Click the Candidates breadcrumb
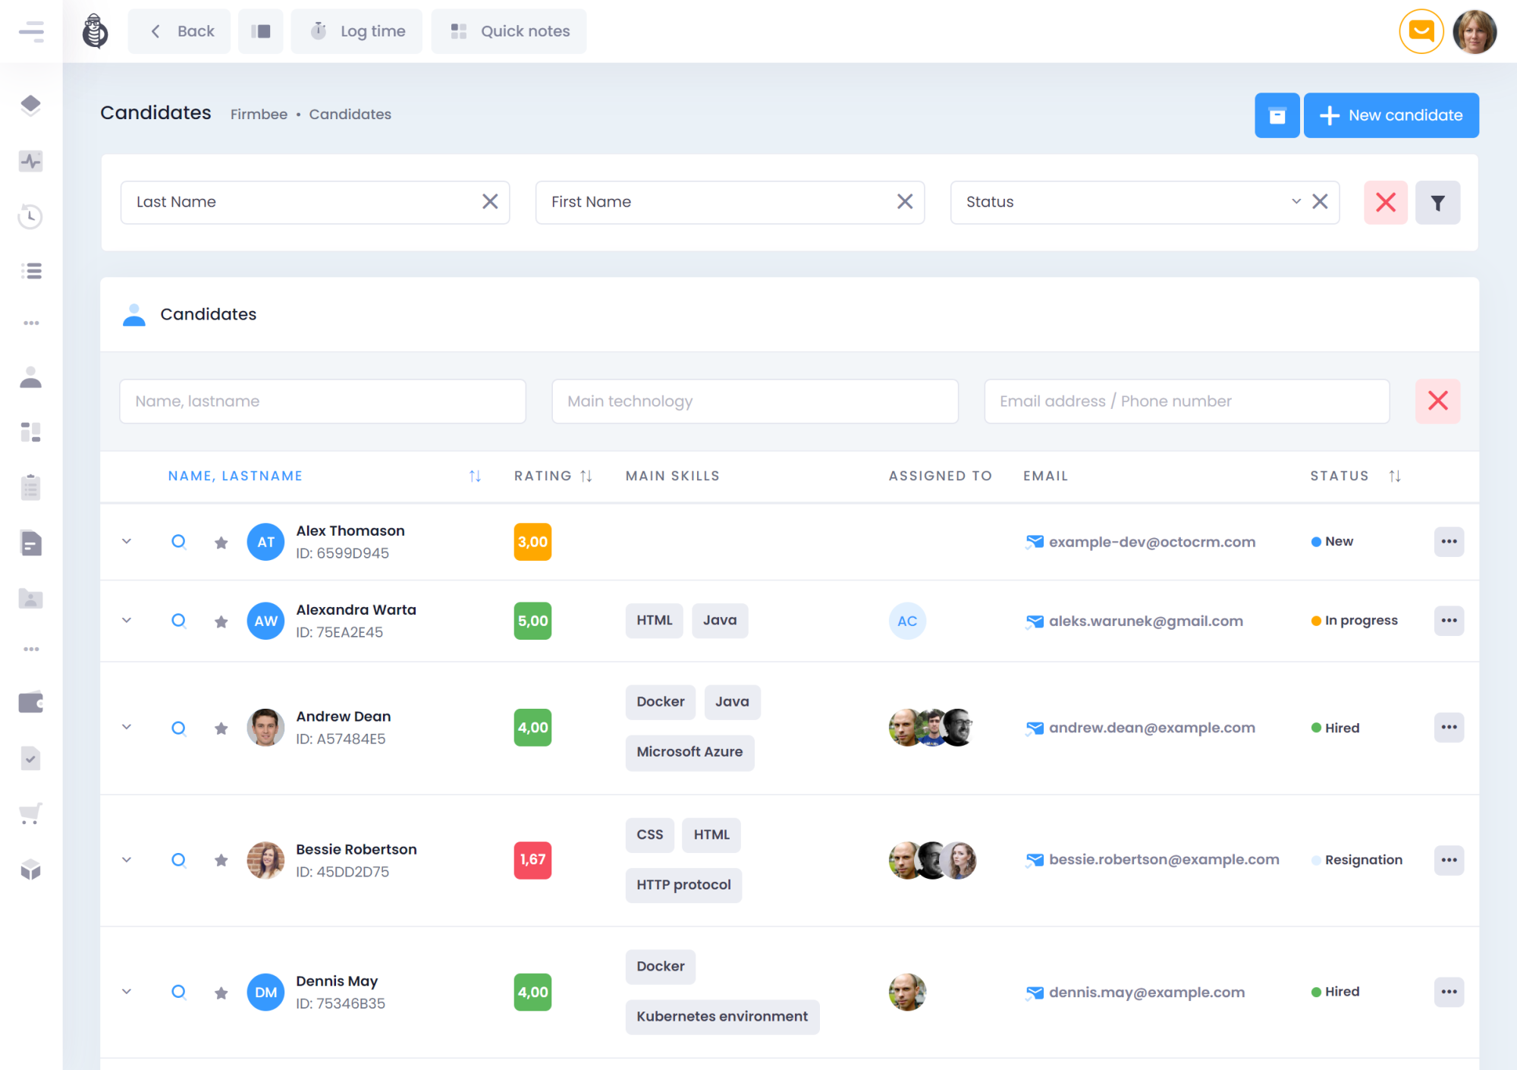This screenshot has height=1070, width=1517. (350, 115)
